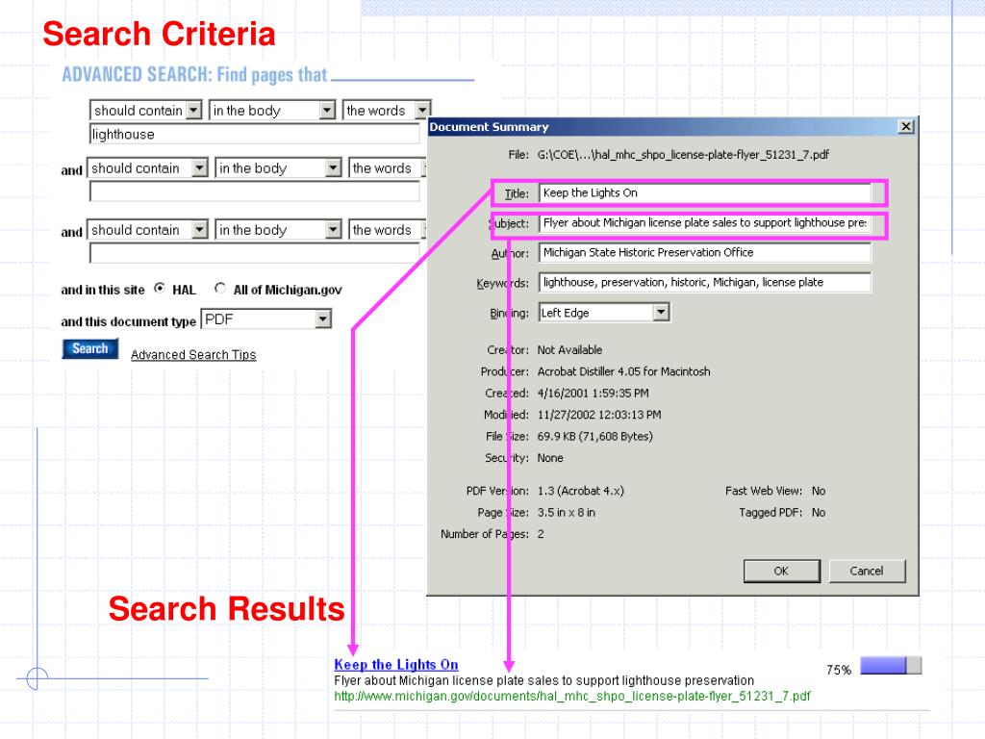Click the modified date '11/27/2002 12:03:13 PM'
This screenshot has width=985, height=739.
(x=599, y=415)
